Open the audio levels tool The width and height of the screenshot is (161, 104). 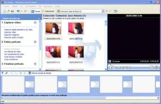click(3, 73)
